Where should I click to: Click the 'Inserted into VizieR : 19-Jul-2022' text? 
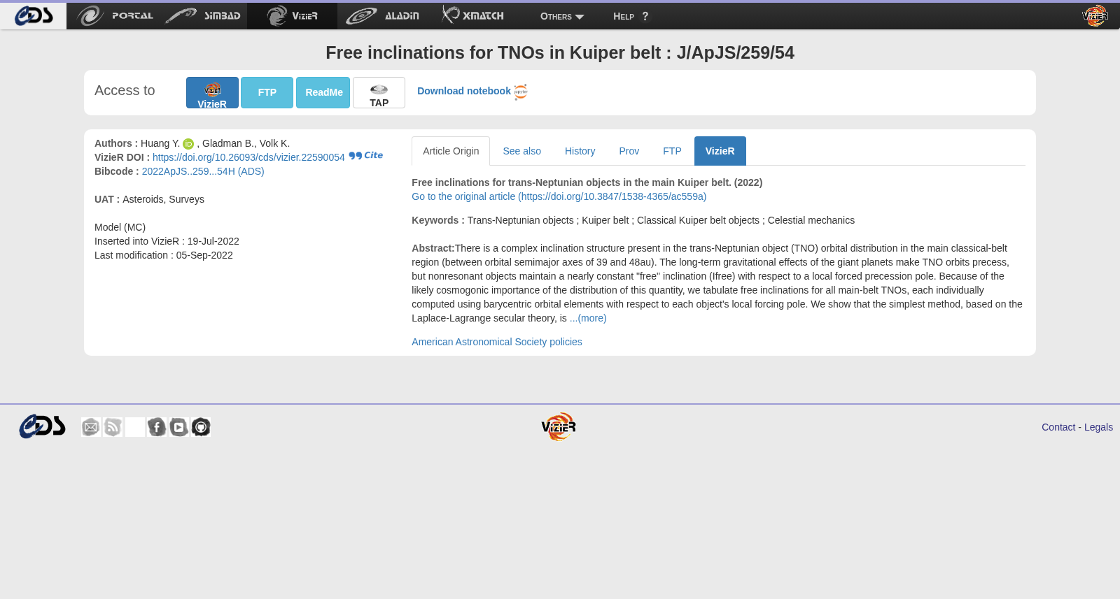tap(167, 241)
